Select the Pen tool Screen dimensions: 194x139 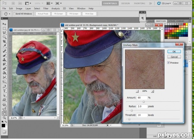tap(4, 87)
